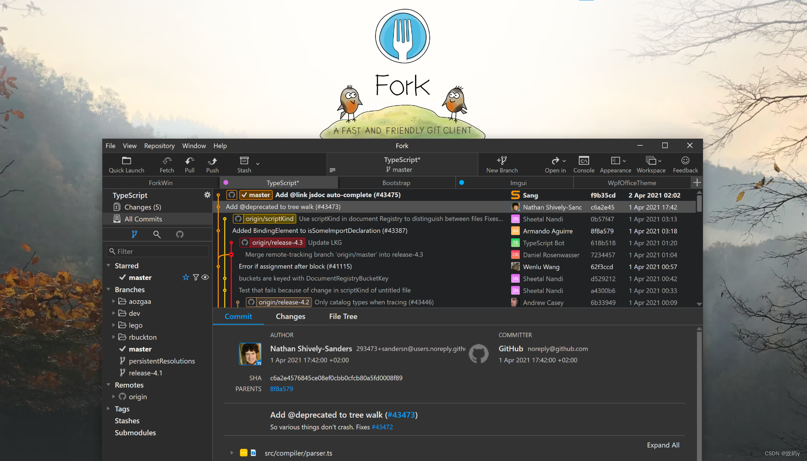
Task: Switch to the WpfOfficeTheme repository tab
Action: pos(632,183)
